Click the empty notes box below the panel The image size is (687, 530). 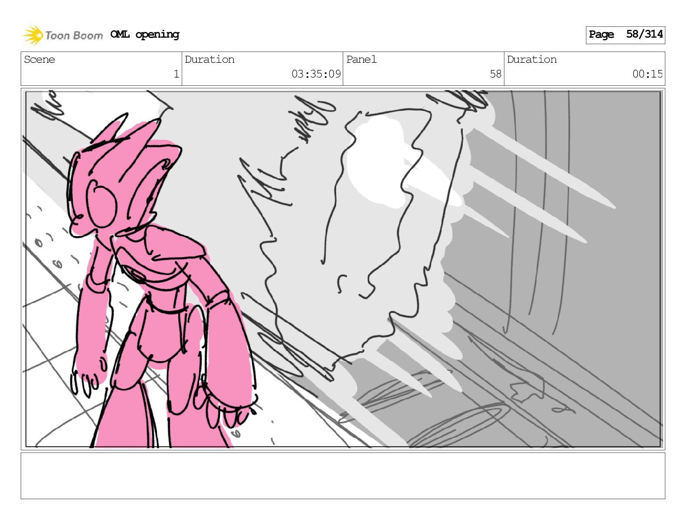pyautogui.click(x=343, y=475)
